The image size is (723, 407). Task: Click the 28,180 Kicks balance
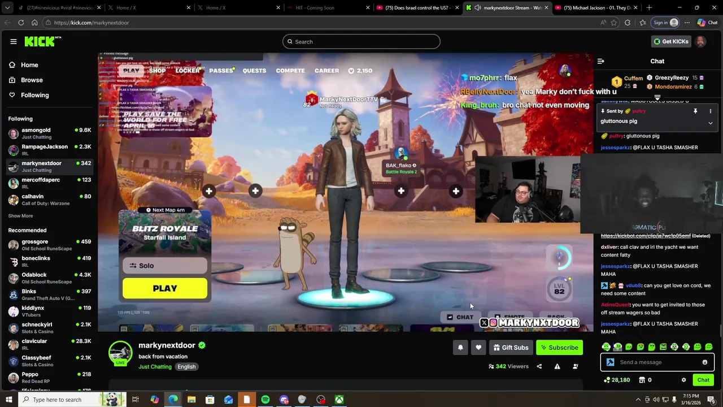point(617,380)
